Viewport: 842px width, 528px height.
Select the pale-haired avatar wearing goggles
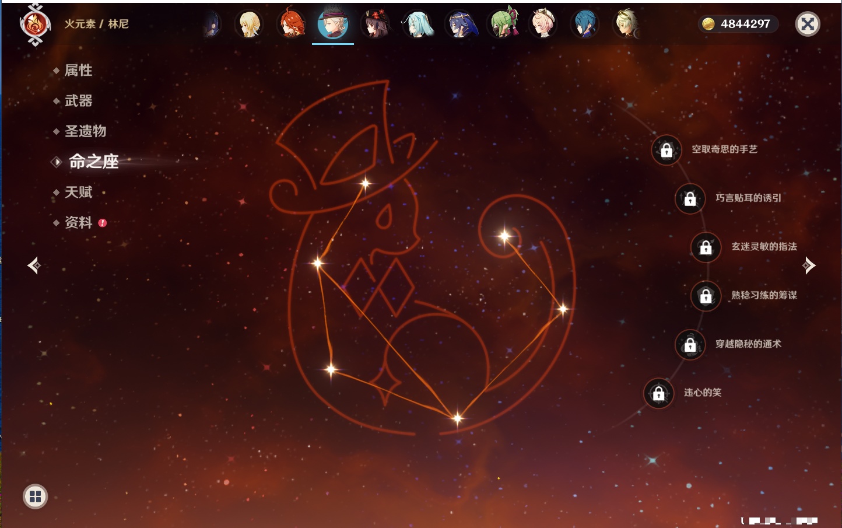[627, 25]
